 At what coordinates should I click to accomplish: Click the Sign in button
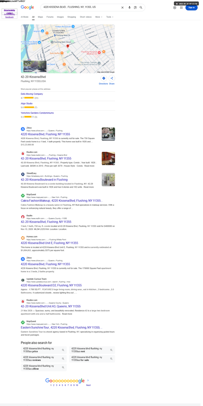click(191, 7)
